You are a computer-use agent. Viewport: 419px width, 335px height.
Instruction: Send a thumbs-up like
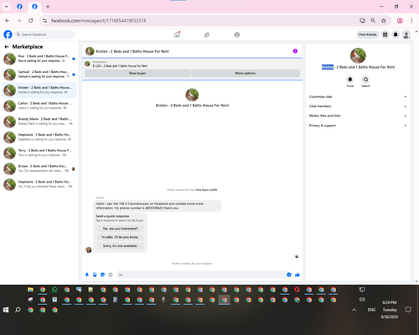click(x=297, y=275)
